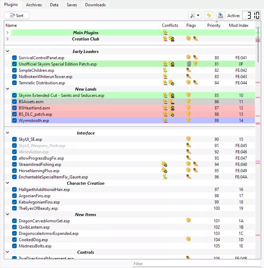Click archive overwritten icon on BSAssets.esm row

171,102
